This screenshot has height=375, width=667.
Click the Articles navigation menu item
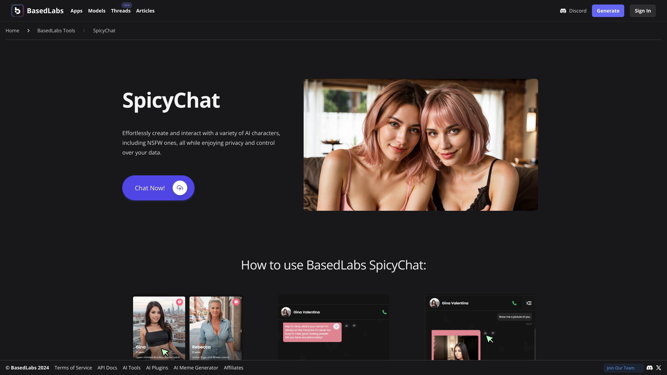(145, 10)
